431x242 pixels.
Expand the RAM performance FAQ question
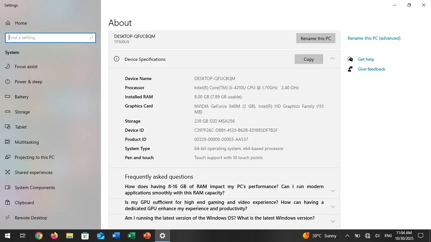tap(333, 191)
